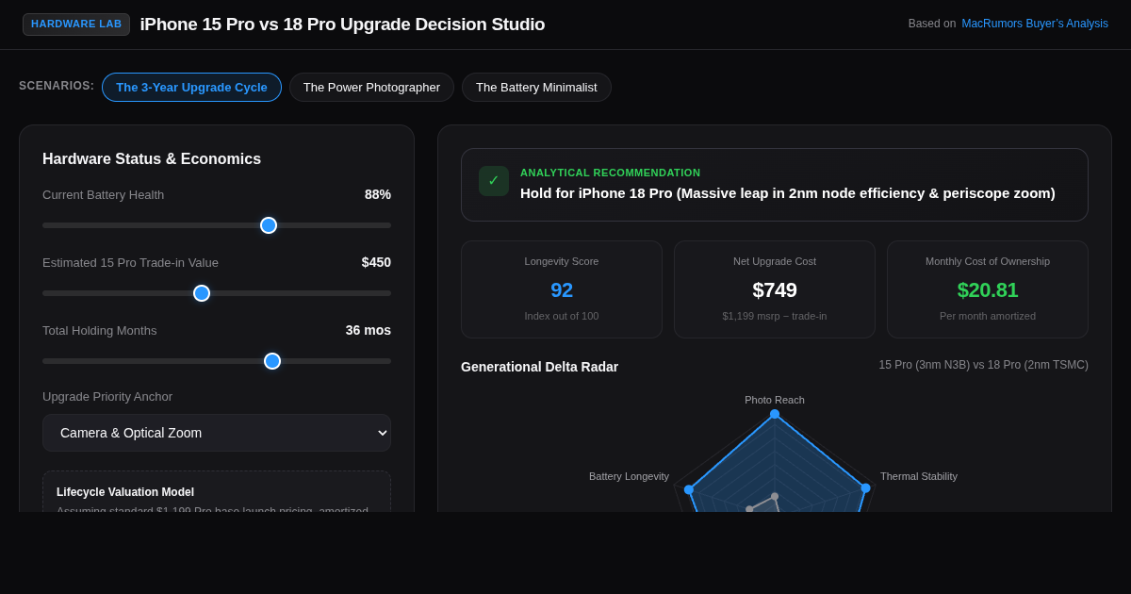This screenshot has width=1131, height=594.
Task: Click the Net Upgrade Cost $749 value
Action: 775,290
